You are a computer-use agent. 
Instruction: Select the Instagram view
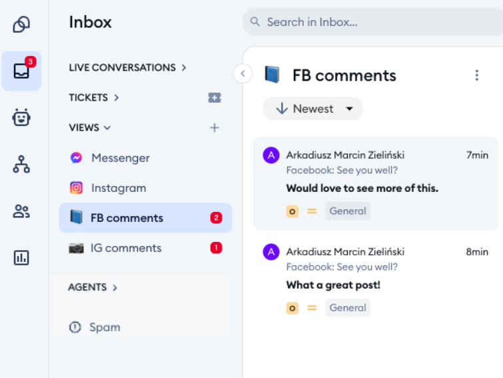[x=118, y=188]
